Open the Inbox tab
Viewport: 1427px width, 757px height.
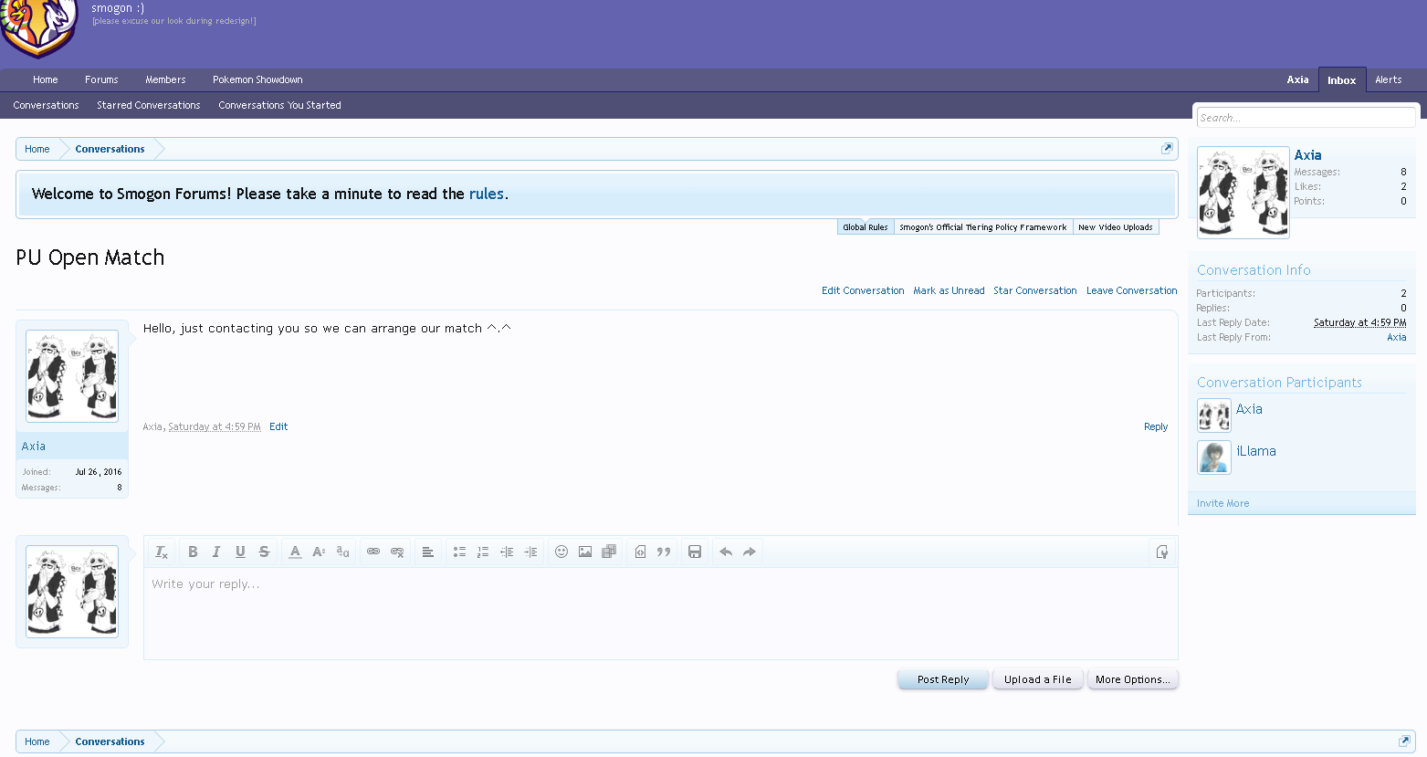1341,80
